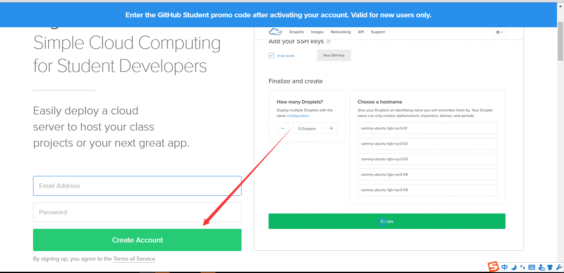
Task: Click the Email Address input field
Action: click(x=137, y=186)
